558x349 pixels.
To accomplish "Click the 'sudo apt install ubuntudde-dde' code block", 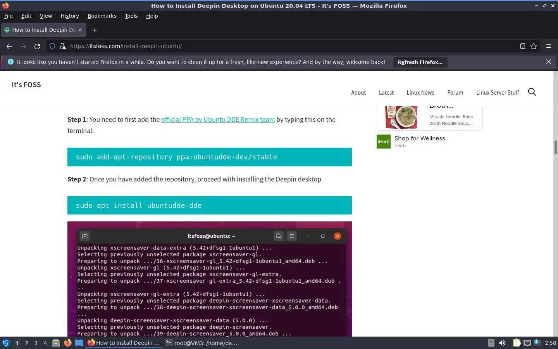I will pos(210,206).
